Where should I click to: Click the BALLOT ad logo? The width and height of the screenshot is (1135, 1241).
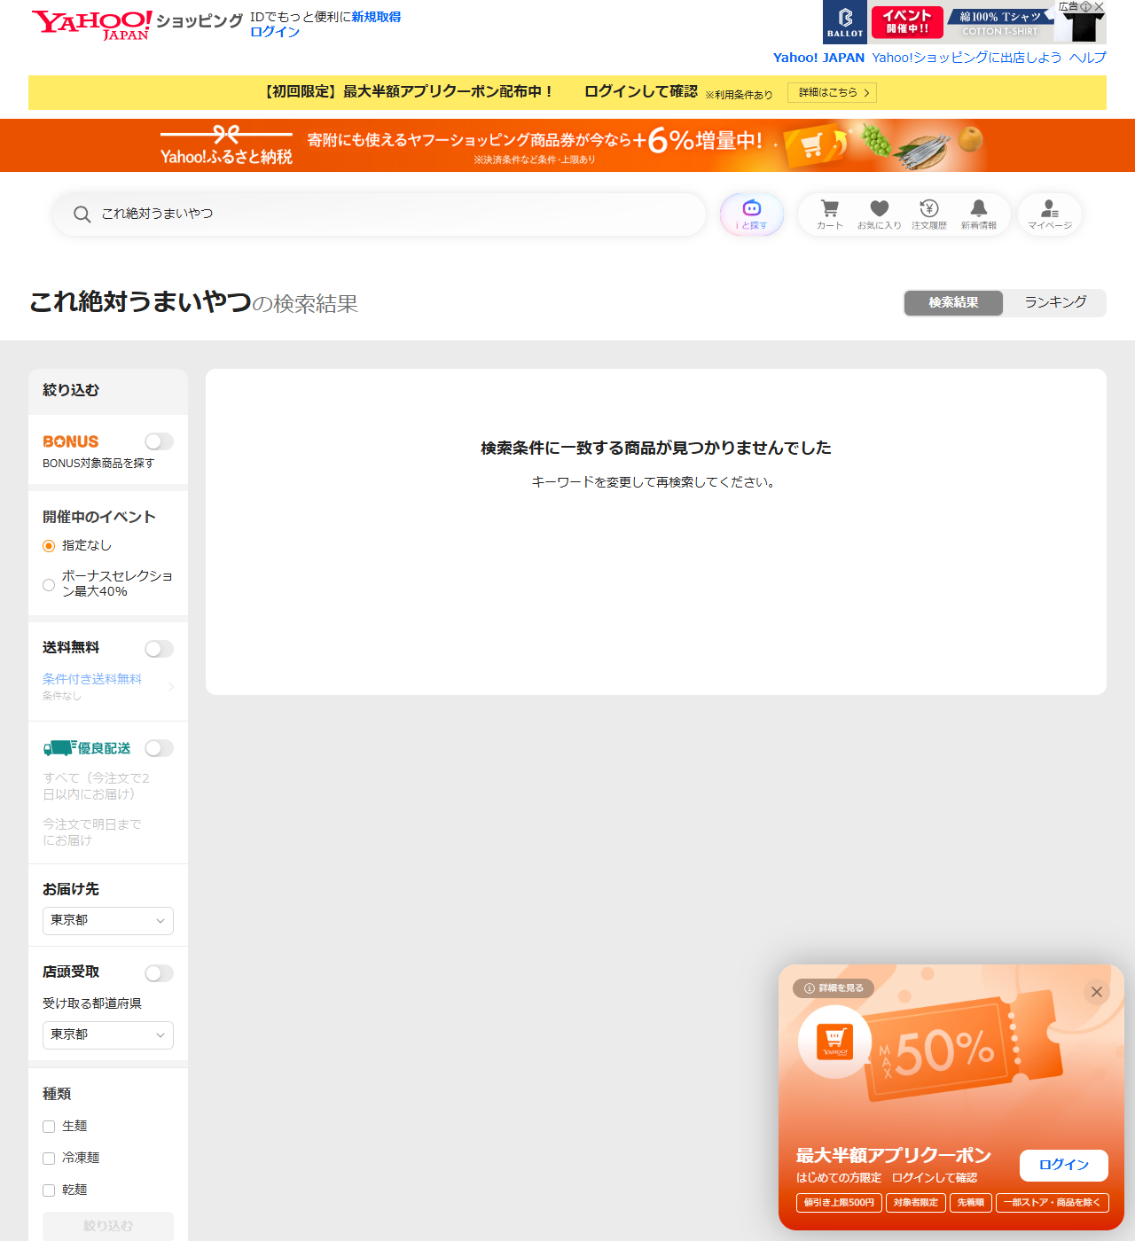pos(845,22)
